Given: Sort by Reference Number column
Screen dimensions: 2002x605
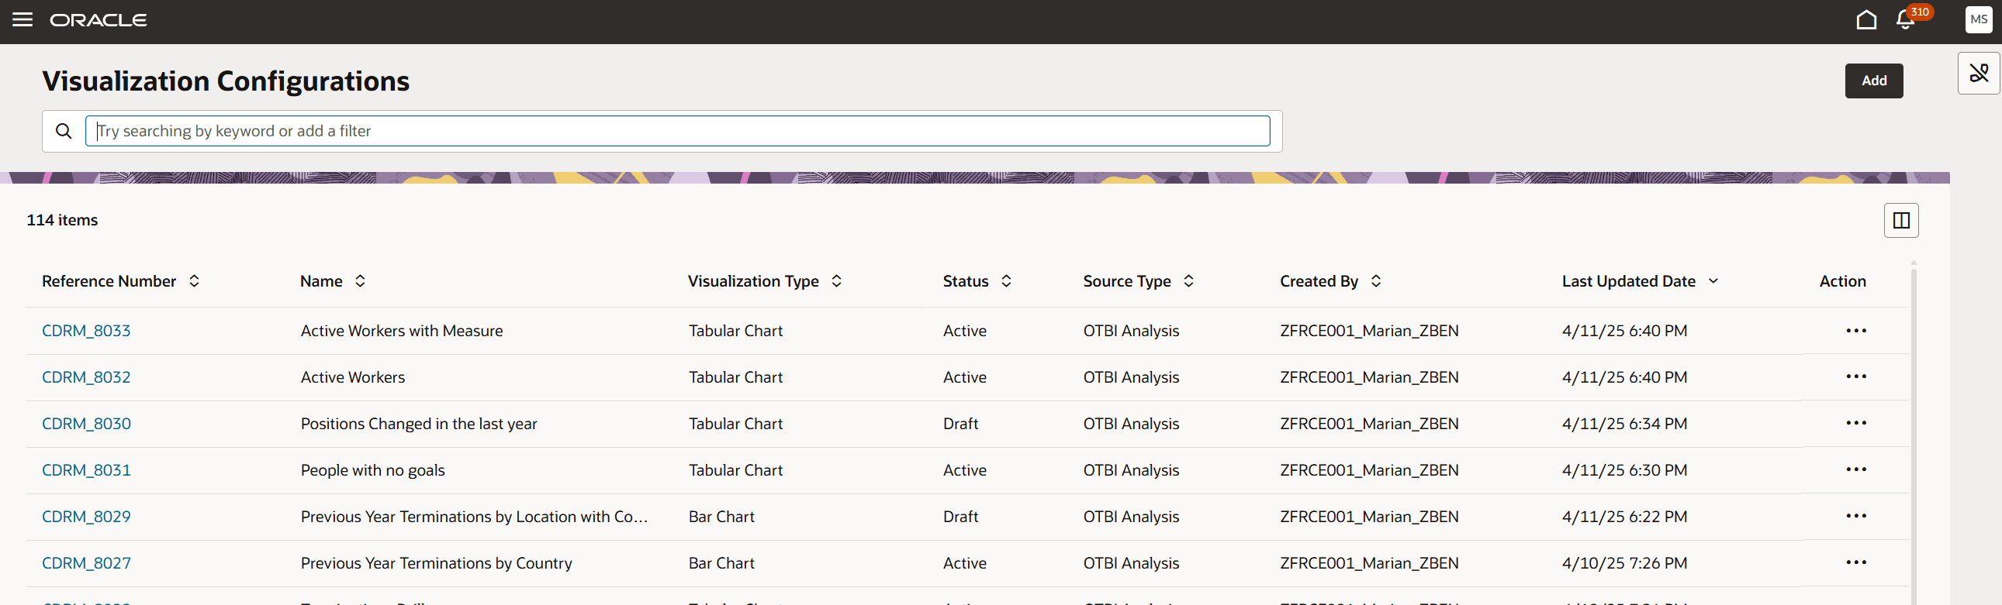Looking at the screenshot, I should (194, 281).
